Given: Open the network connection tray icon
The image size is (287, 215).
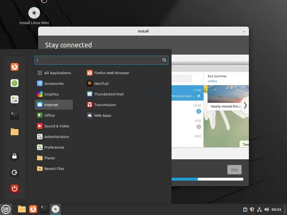Looking at the screenshot, I should click(259, 209).
